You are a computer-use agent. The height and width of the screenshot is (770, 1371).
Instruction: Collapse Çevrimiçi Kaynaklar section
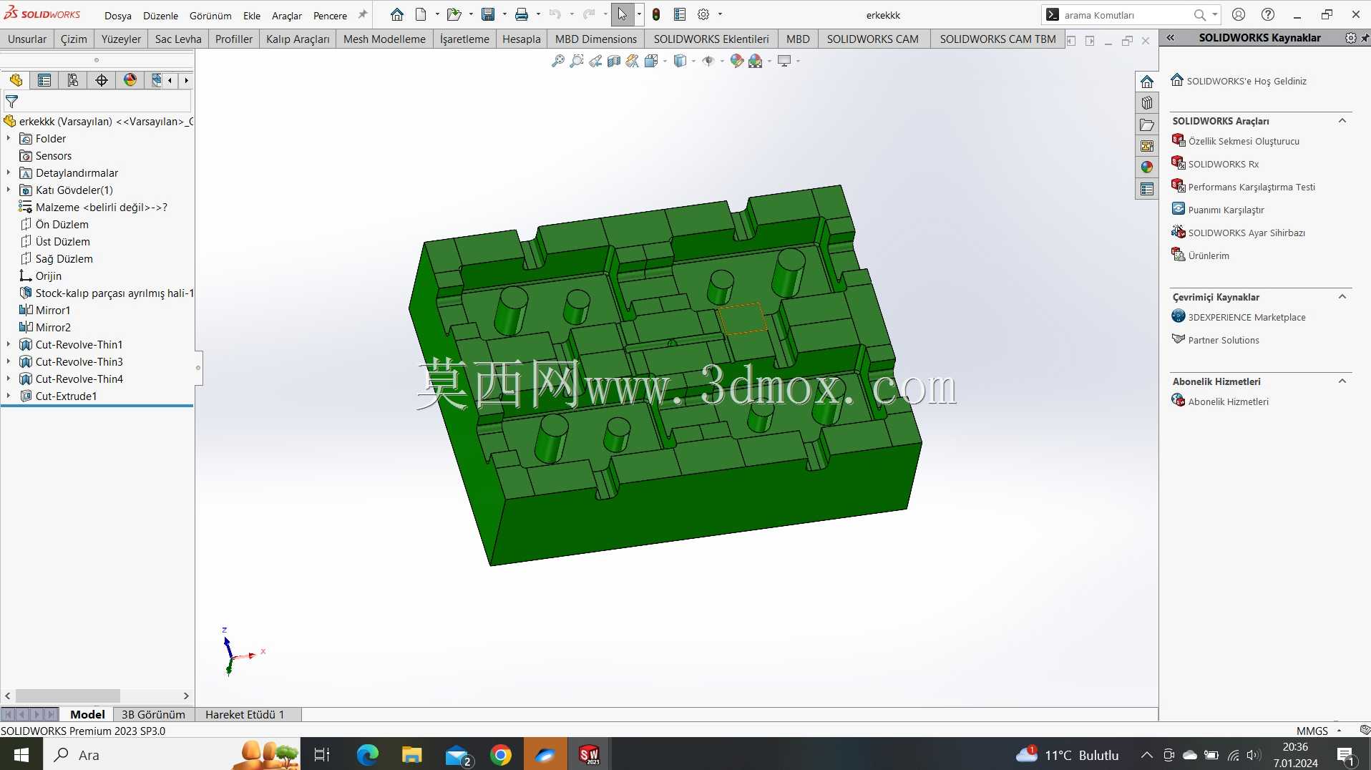pos(1342,297)
